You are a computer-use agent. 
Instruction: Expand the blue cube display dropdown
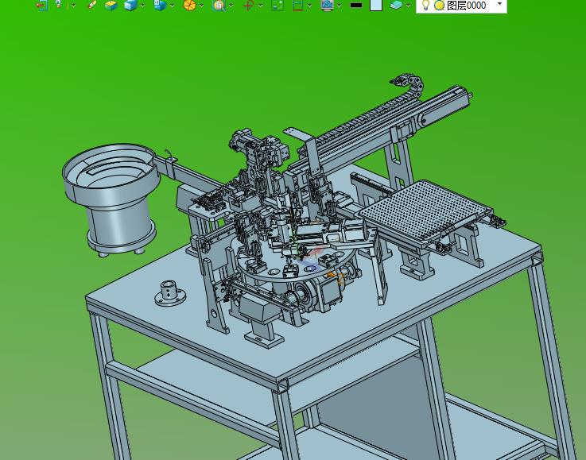coord(143,6)
